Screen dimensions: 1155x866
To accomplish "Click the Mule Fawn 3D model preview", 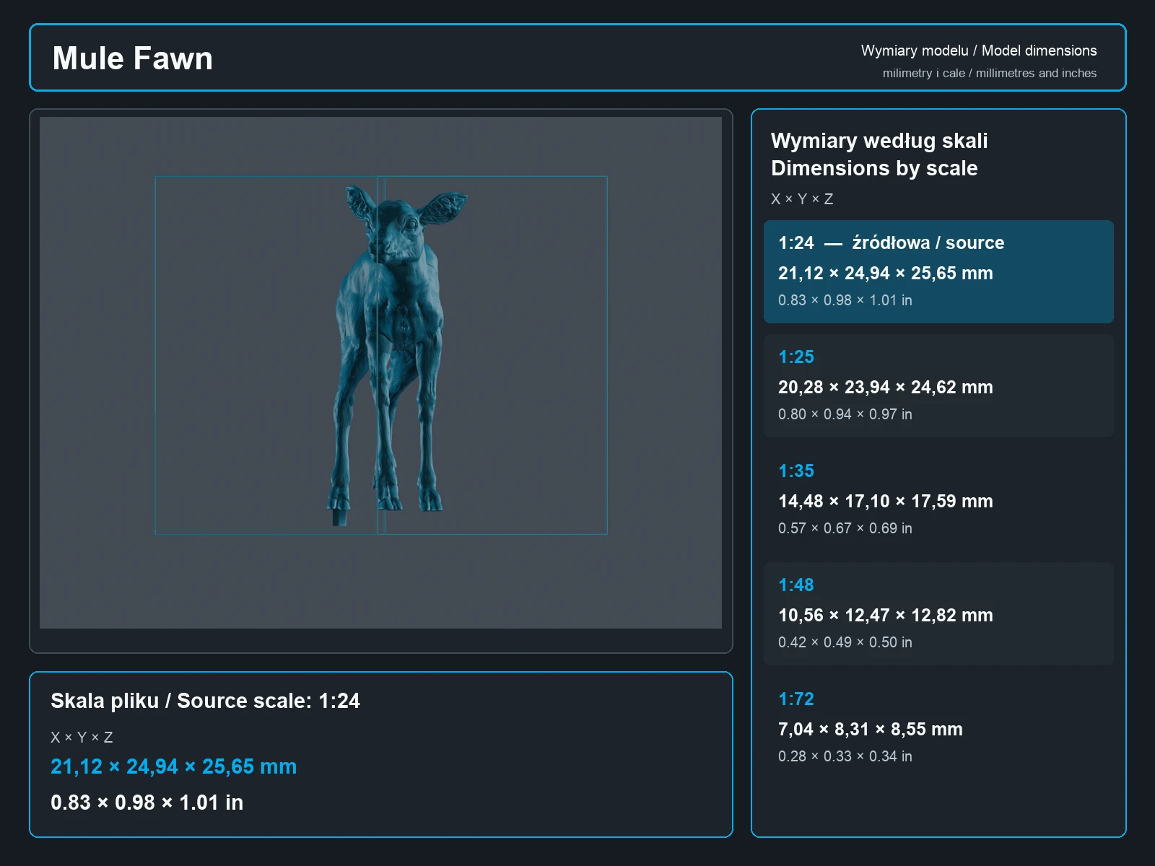I will pos(380,372).
